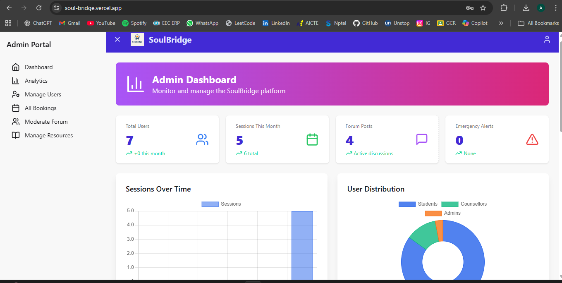Click the "Active discussions" text
The width and height of the screenshot is (562, 283).
coord(373,153)
